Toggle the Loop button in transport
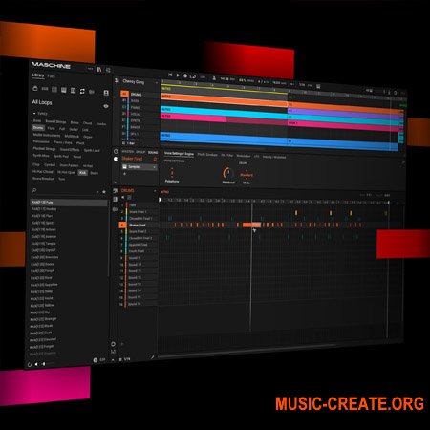Viewport: 430px width, 430px height. [193, 76]
